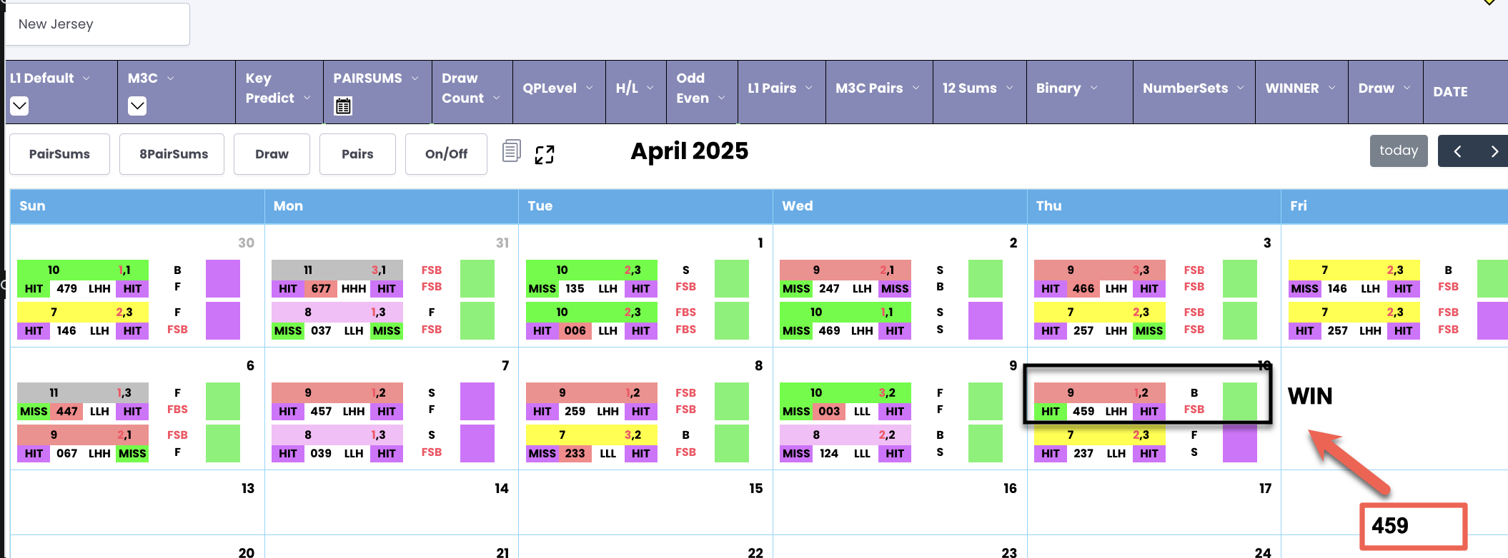Expand the QPLevel dropdown
Image resolution: width=1508 pixels, height=558 pixels.
coord(558,88)
